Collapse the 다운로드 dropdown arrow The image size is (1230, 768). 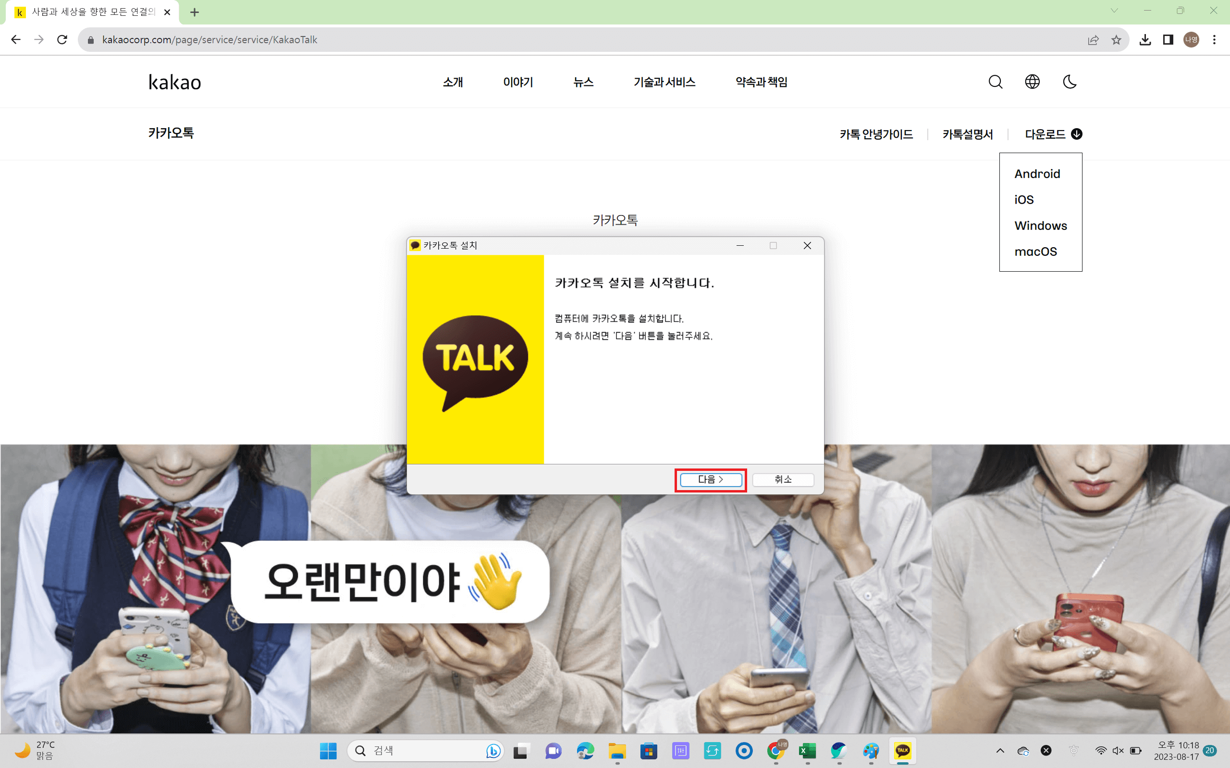click(1077, 134)
